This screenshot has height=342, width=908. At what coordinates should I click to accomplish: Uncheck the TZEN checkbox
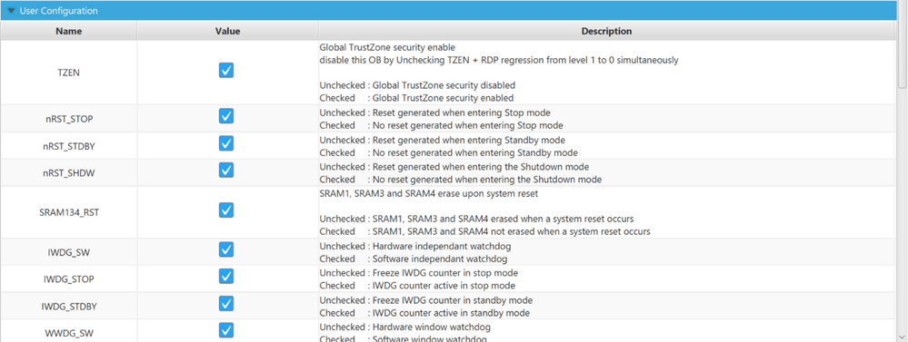pos(226,71)
